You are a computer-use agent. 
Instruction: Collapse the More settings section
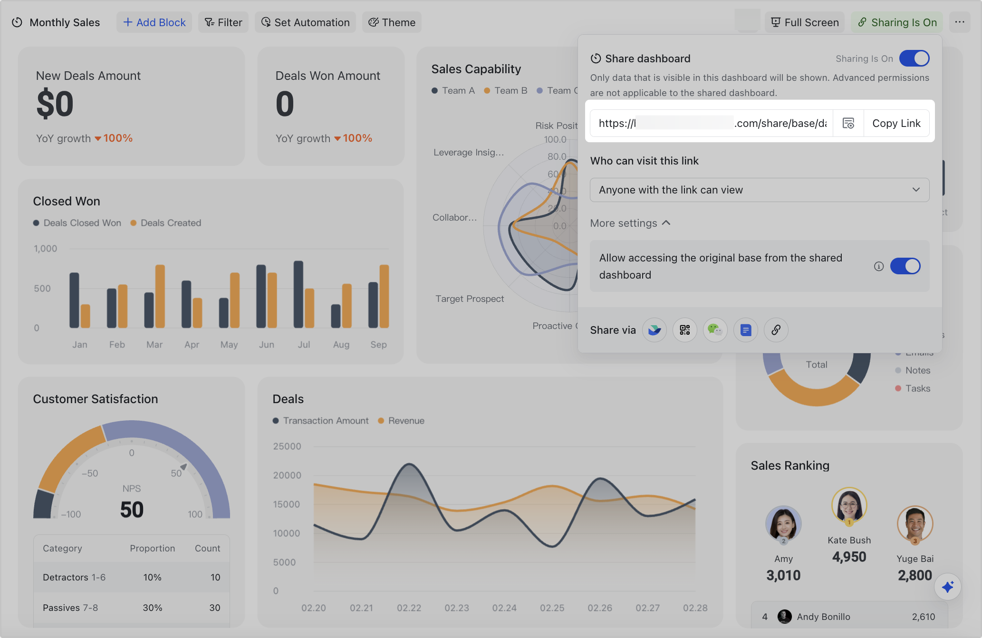click(x=630, y=223)
